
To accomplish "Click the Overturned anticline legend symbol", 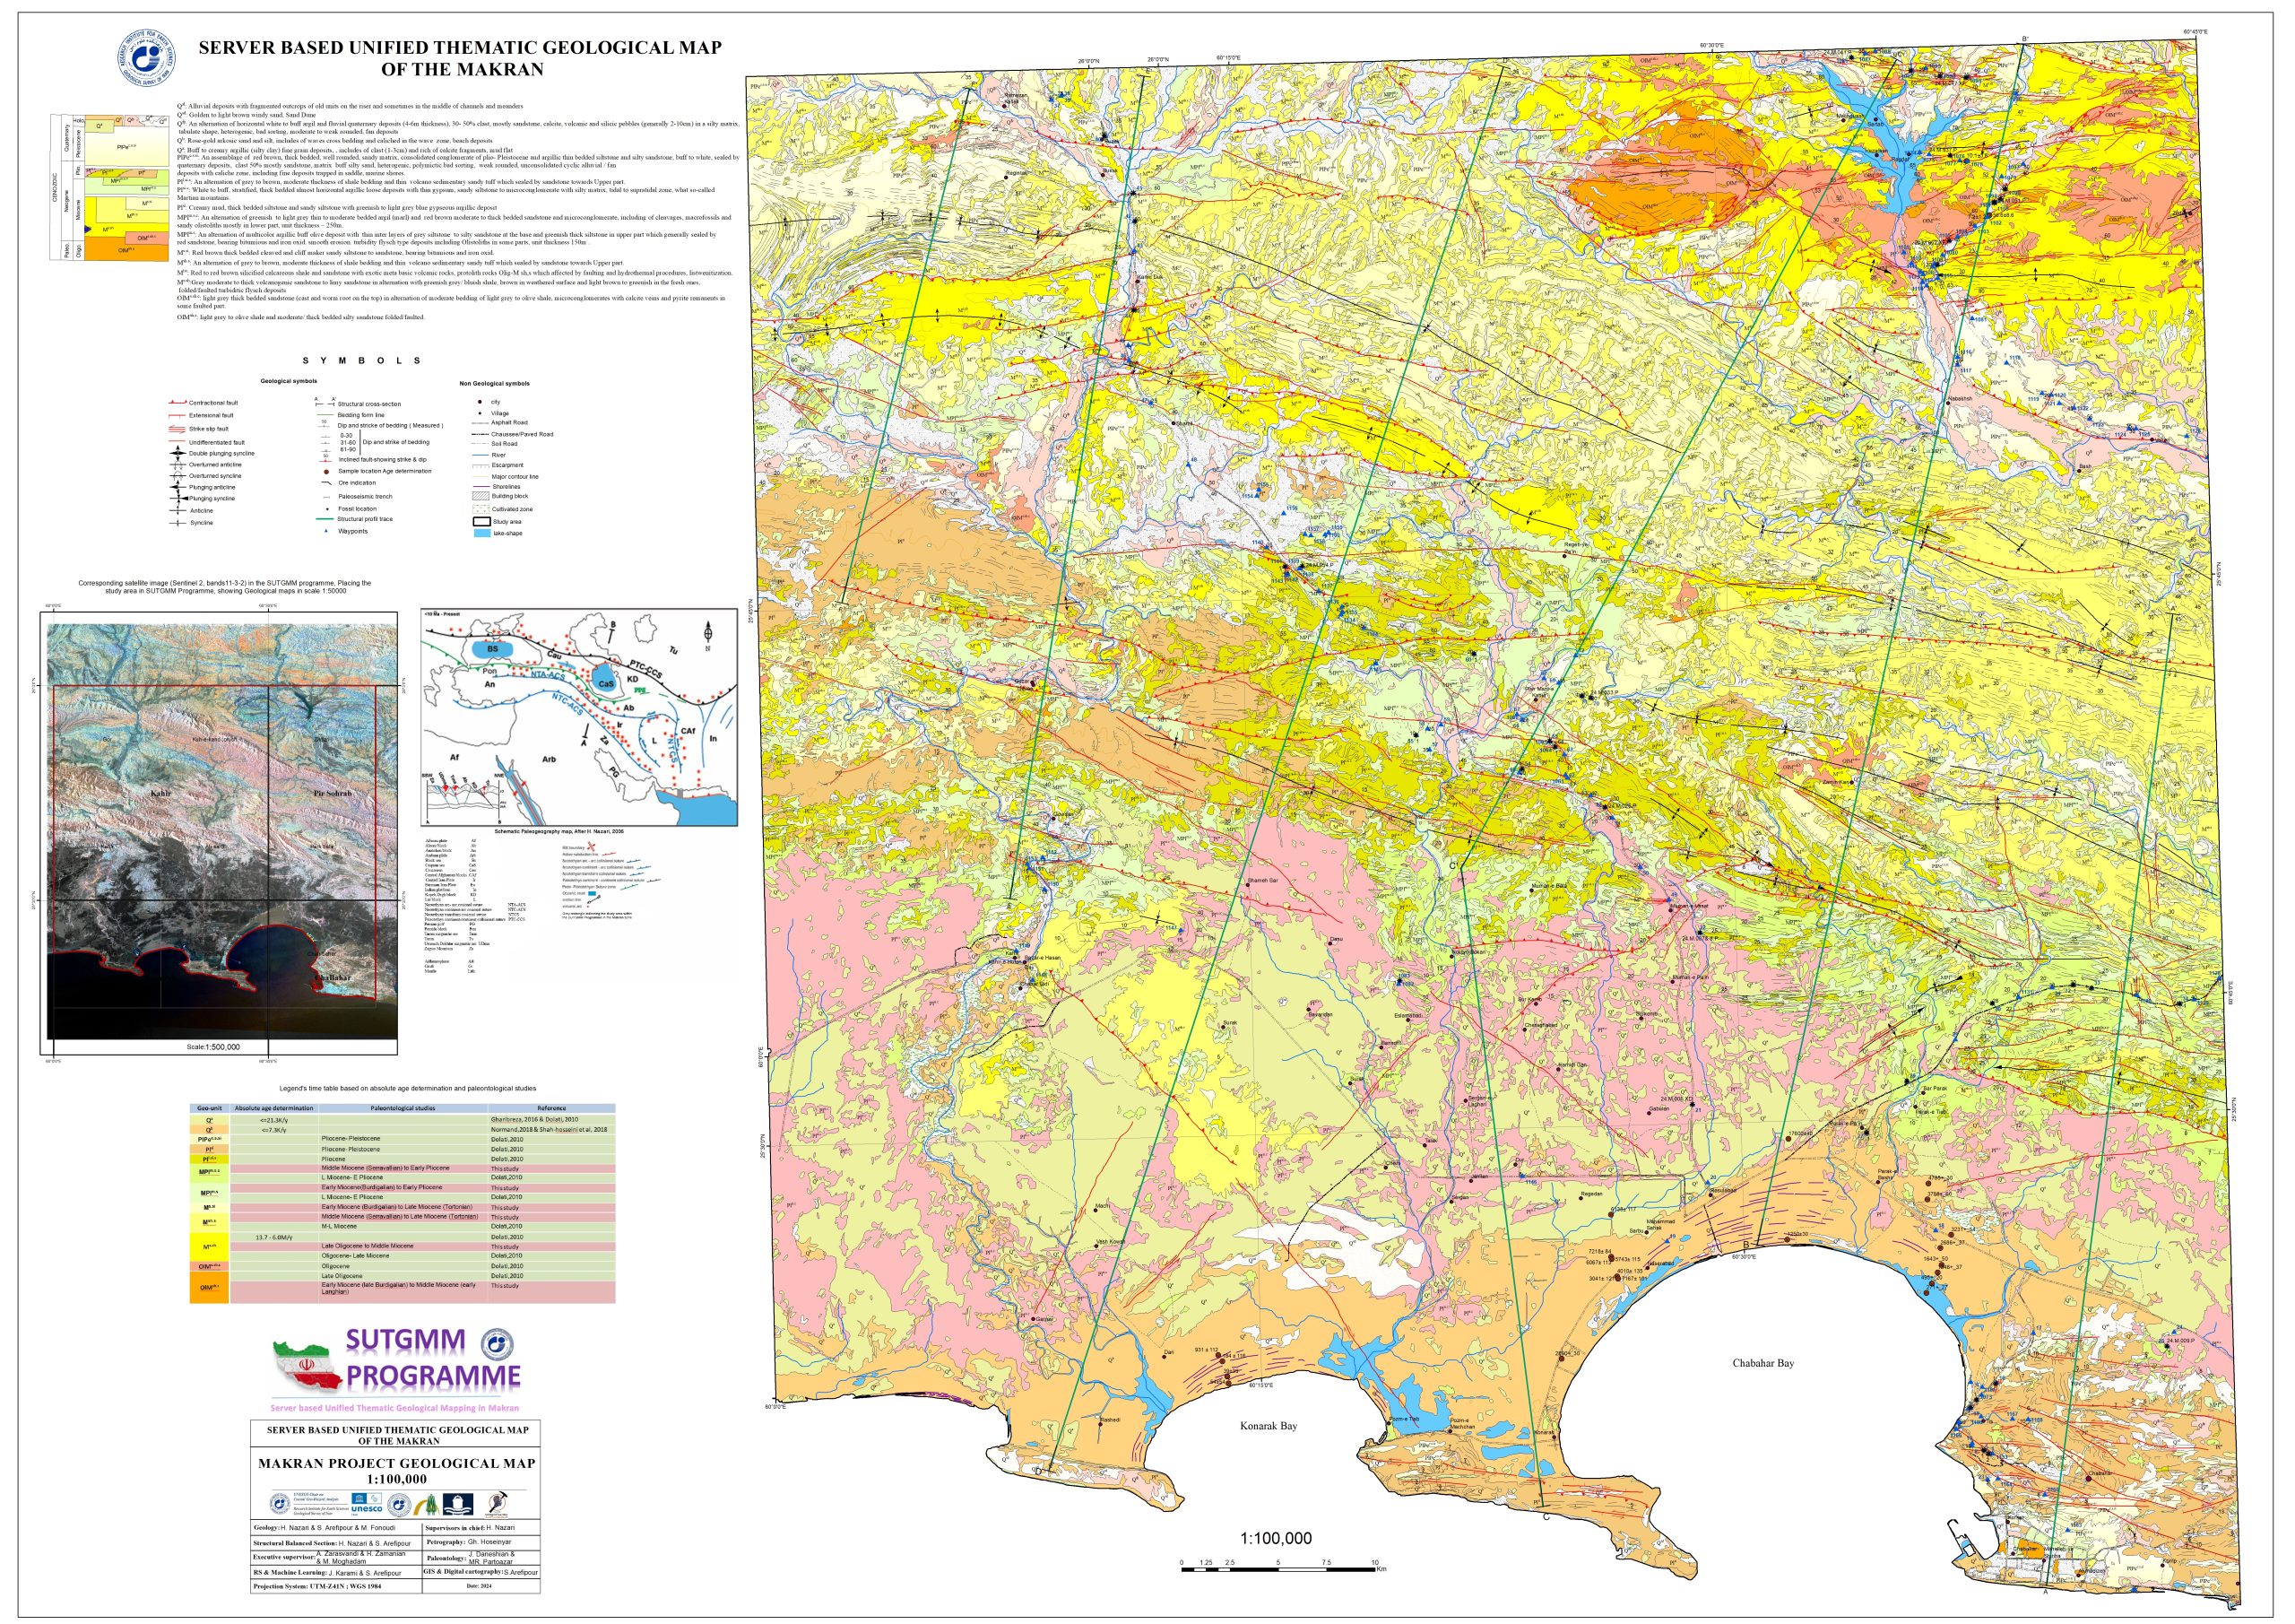I will pyautogui.click(x=177, y=465).
